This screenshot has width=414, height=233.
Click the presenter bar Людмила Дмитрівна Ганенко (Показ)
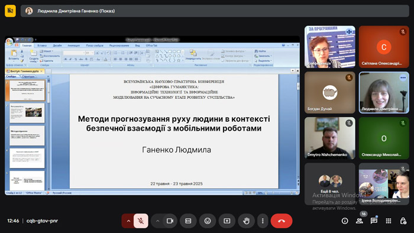point(215,11)
